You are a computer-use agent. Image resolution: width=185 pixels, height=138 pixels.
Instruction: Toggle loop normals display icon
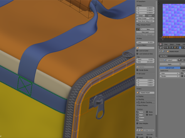pyautogui.click(x=140, y=130)
